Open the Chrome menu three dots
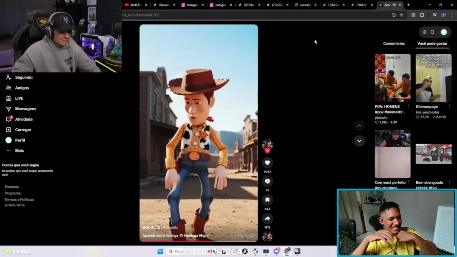457x257 pixels. tap(452, 15)
